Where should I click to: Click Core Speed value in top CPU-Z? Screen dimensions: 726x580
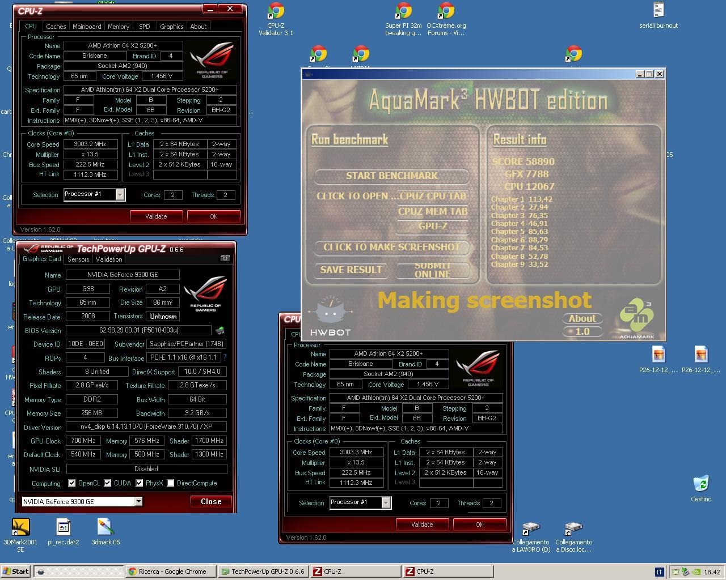tap(91, 144)
